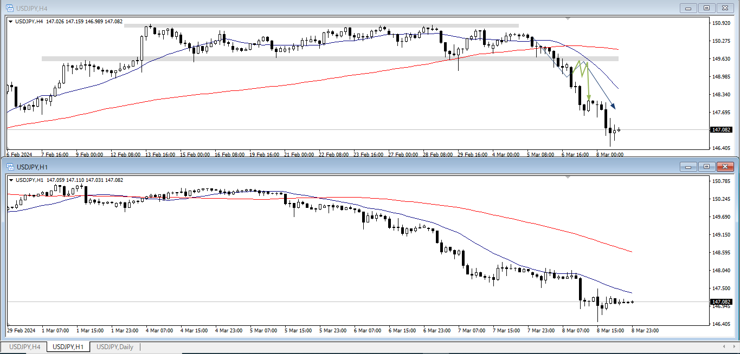This screenshot has height=354, width=740.
Task: Close the USDJPY,H1 chart window
Action: tap(725, 166)
